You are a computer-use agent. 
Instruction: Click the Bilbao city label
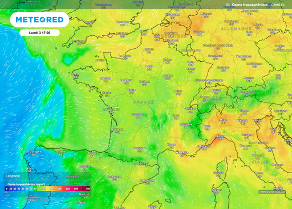click(92, 153)
